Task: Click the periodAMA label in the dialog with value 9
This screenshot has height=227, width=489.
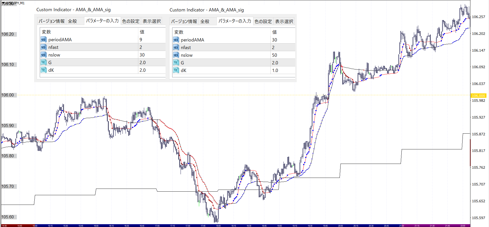Action: coord(60,39)
